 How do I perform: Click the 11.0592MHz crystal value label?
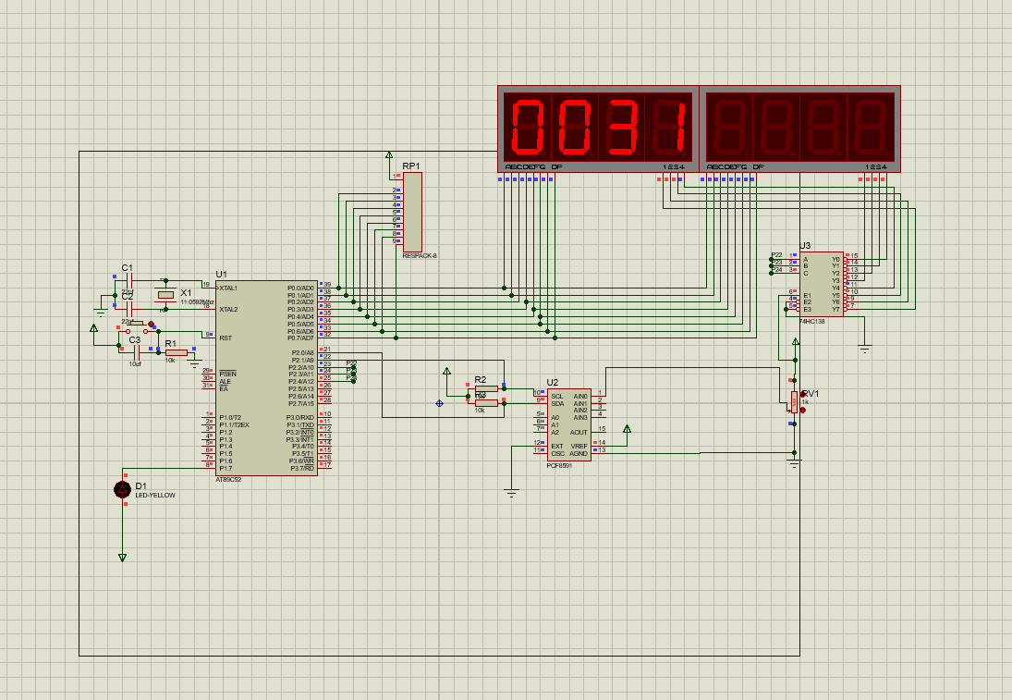click(x=197, y=302)
